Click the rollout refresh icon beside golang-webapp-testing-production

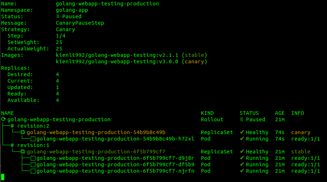click(4, 119)
